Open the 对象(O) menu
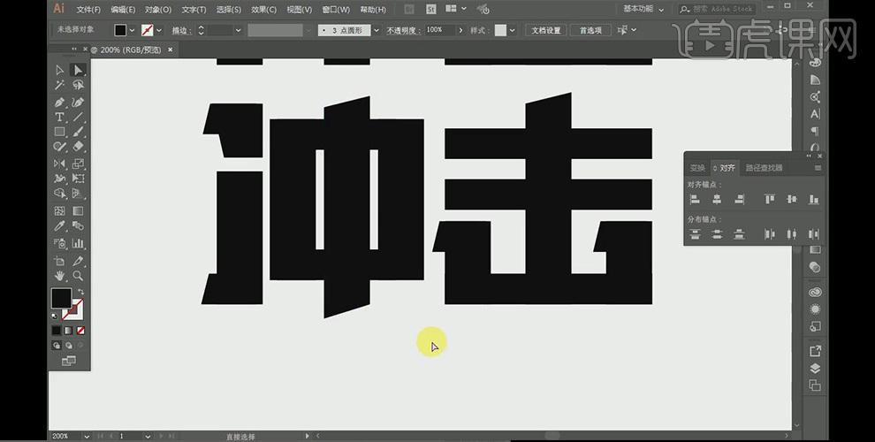Image resolution: width=875 pixels, height=442 pixels. pyautogui.click(x=158, y=10)
